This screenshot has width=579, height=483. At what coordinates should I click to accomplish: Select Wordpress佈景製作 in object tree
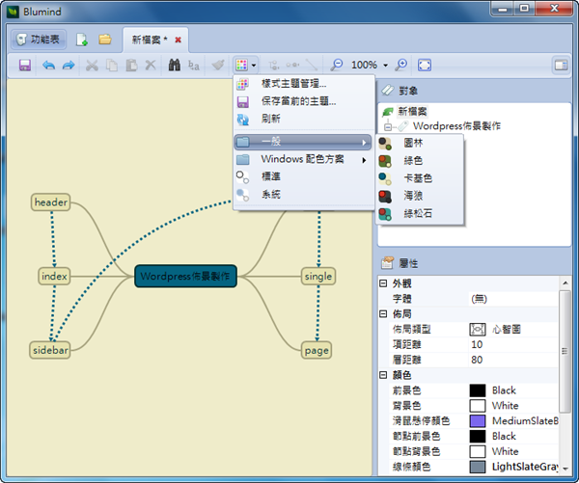pyautogui.click(x=456, y=126)
